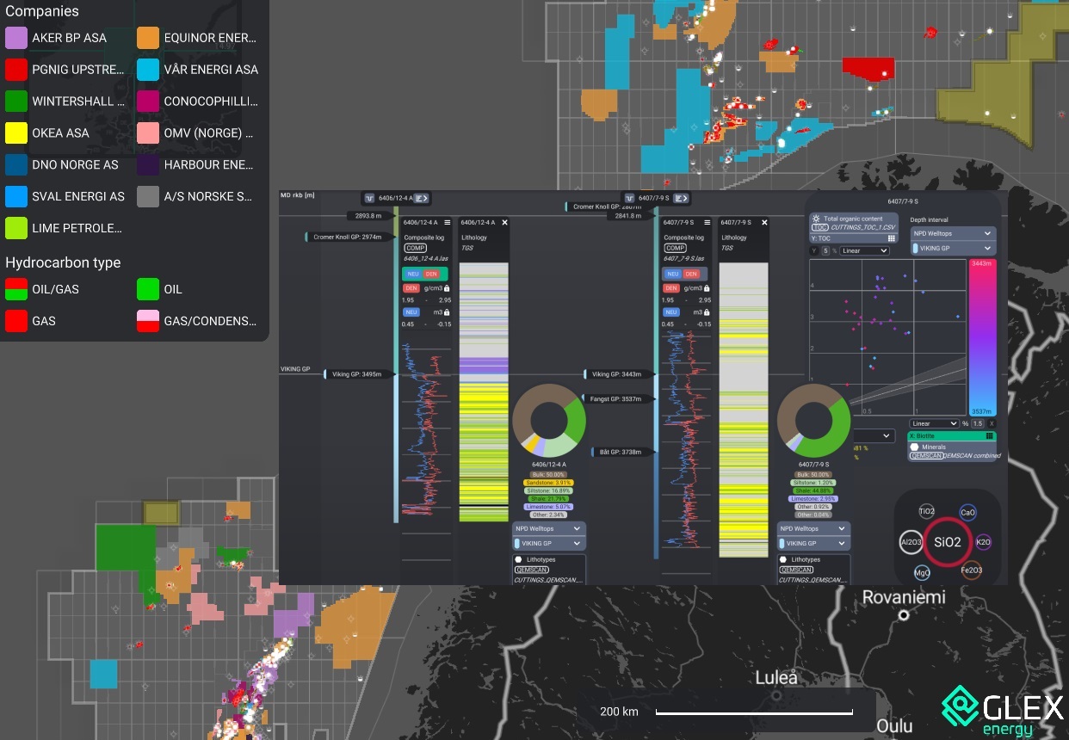Open hamburger menu on 6407/7-9 S composite log
1069x740 pixels.
(x=708, y=223)
